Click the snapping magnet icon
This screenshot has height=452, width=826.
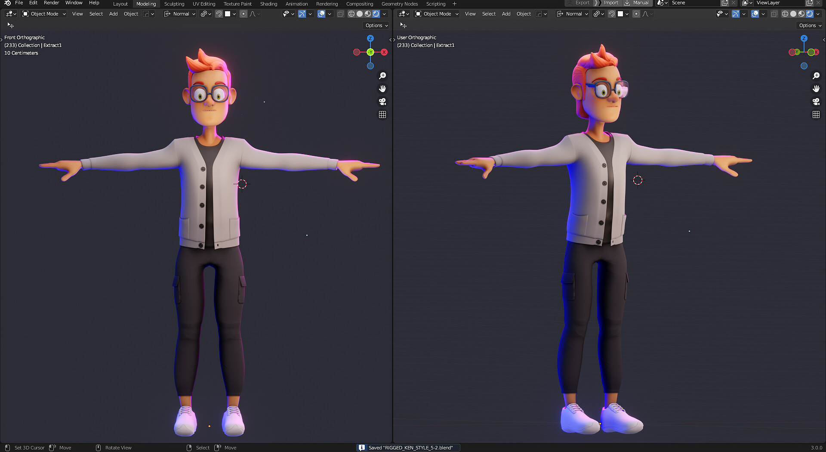click(x=219, y=14)
